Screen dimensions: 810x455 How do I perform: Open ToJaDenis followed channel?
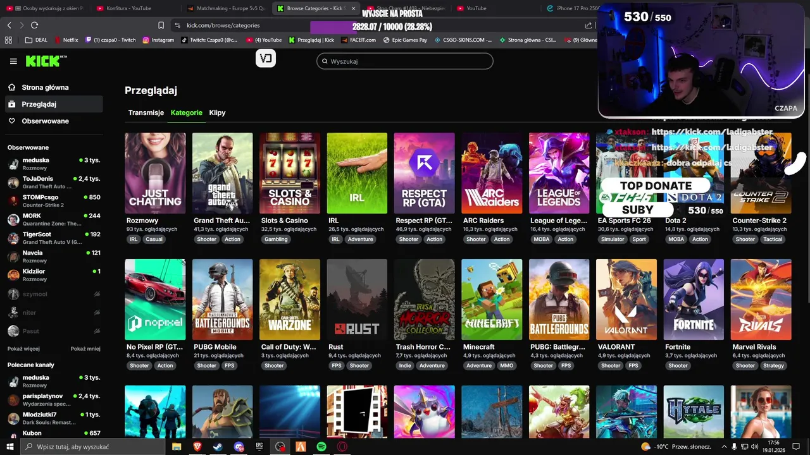point(54,182)
